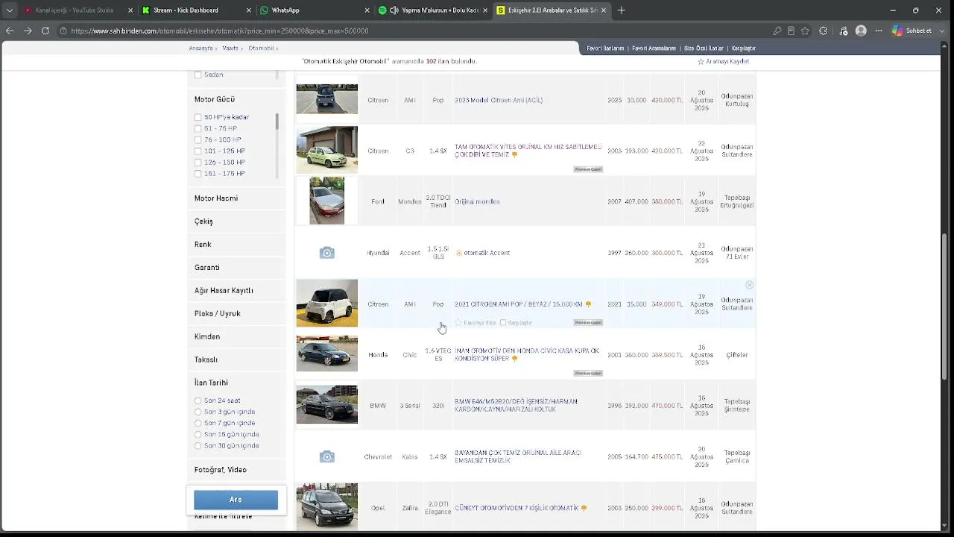Viewport: 954px width, 537px height.
Task: Open the Size Özel İlanlar link
Action: tap(704, 48)
